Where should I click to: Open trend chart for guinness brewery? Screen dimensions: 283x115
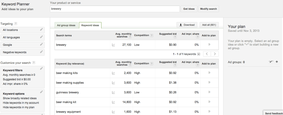click(x=113, y=92)
